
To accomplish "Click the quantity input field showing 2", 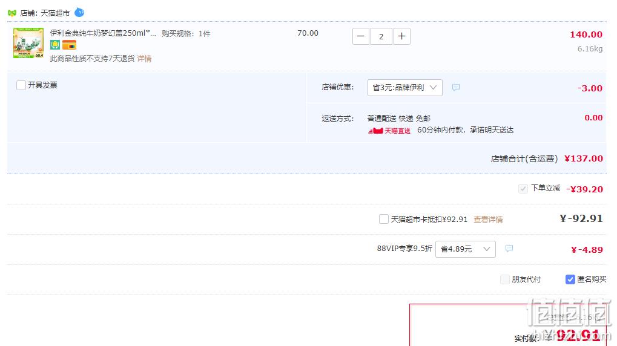I will click(381, 36).
